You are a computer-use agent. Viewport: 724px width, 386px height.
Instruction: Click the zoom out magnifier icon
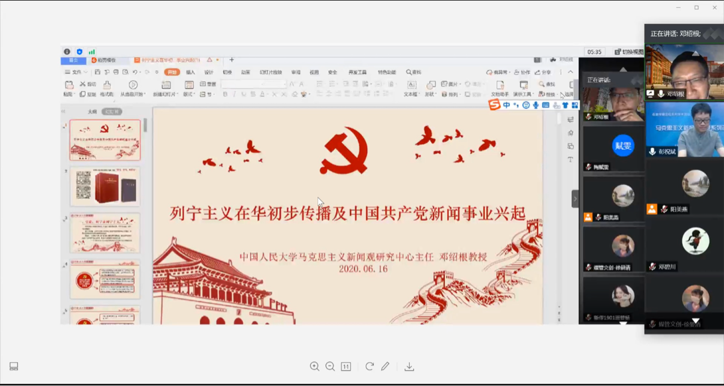pyautogui.click(x=330, y=367)
